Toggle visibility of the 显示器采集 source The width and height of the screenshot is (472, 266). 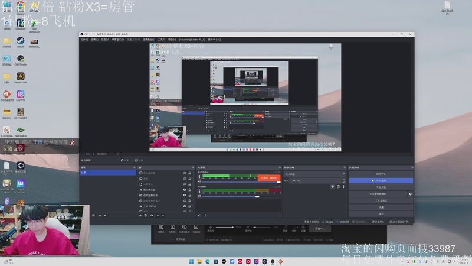(x=185, y=173)
